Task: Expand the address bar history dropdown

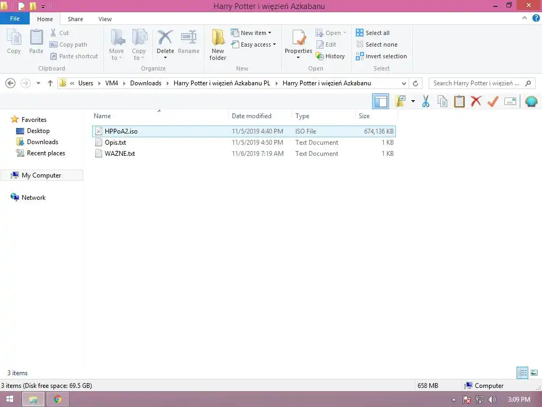Action: point(404,83)
